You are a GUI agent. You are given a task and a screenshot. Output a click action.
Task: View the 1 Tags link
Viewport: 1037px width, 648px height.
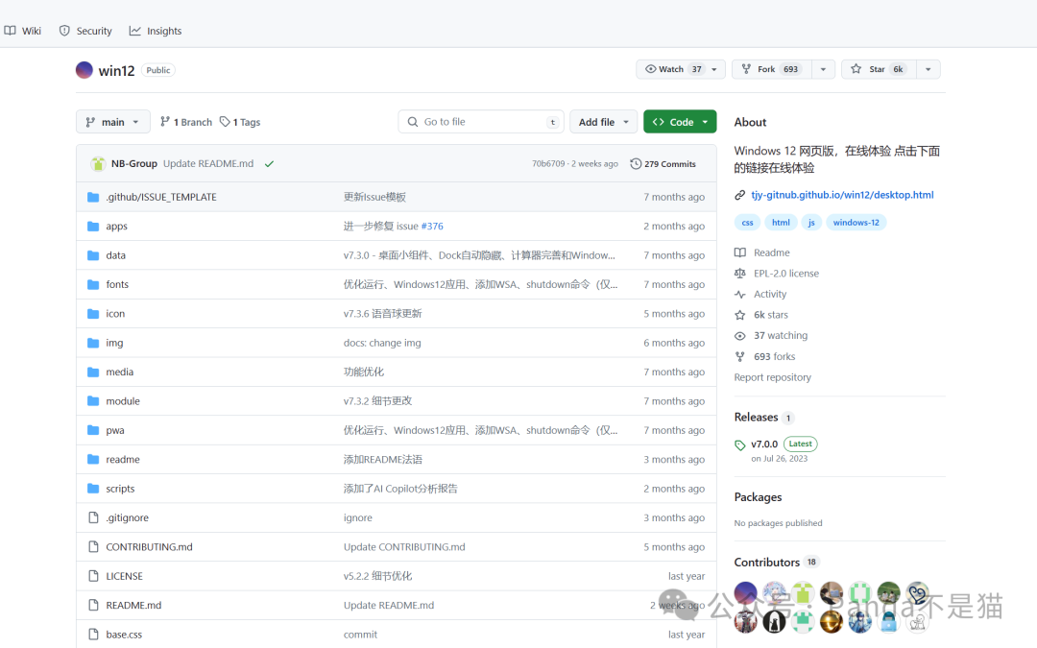point(240,122)
